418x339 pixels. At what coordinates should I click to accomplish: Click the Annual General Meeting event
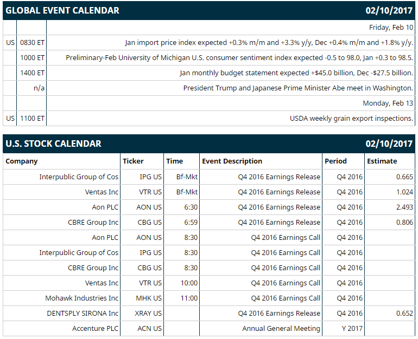(281, 329)
